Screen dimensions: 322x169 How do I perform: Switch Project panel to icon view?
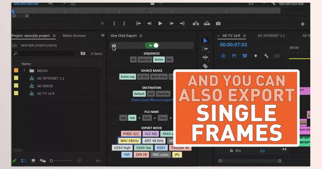click(33, 161)
